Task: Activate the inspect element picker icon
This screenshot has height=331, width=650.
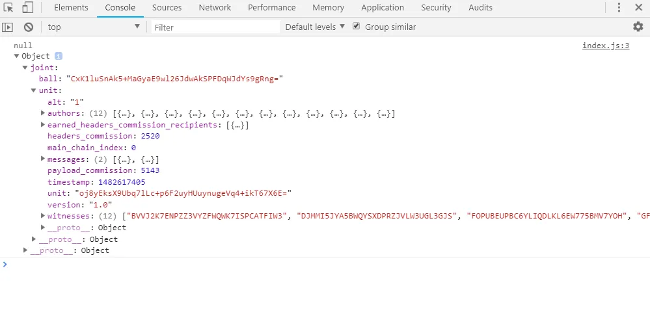Action: click(8, 7)
